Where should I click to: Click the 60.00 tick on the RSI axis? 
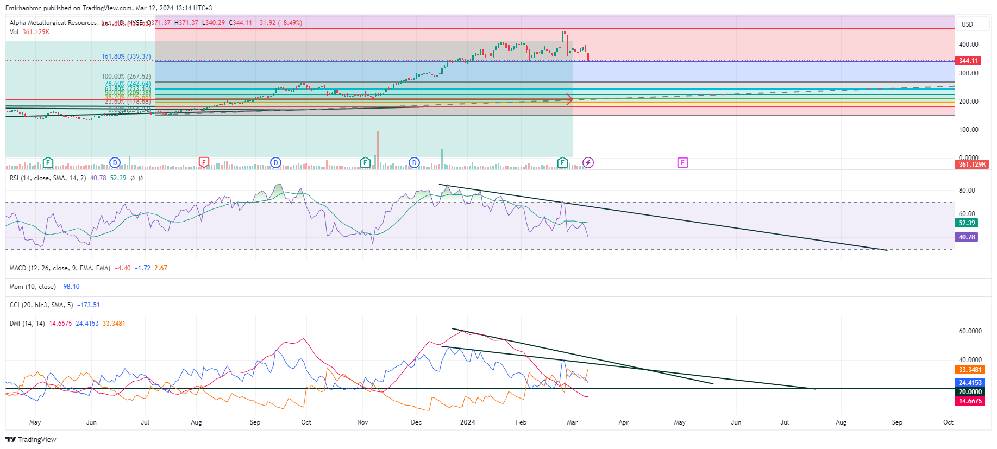click(x=967, y=214)
